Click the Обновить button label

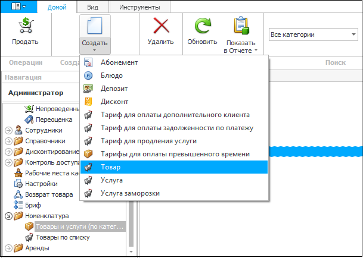pos(202,42)
